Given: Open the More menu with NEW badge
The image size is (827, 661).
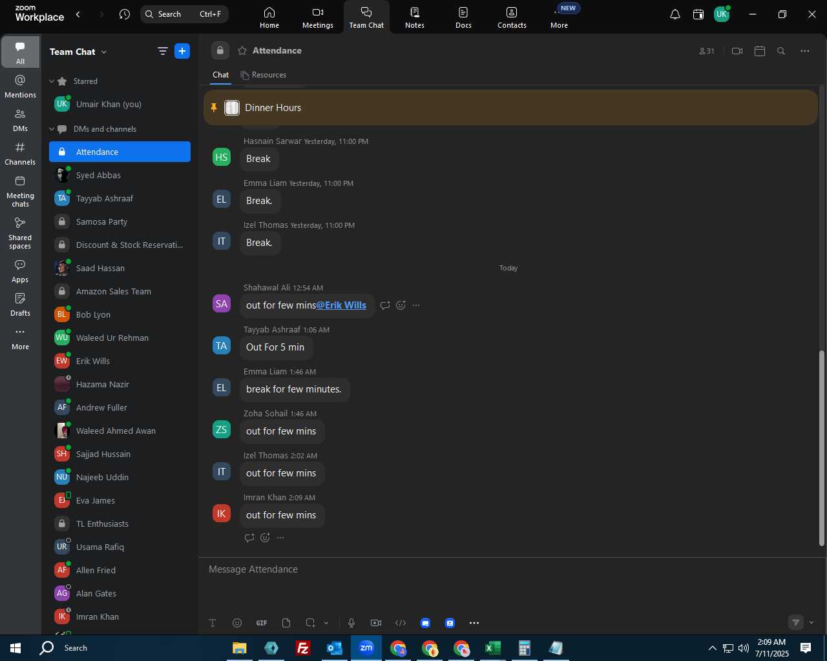Looking at the screenshot, I should point(560,17).
